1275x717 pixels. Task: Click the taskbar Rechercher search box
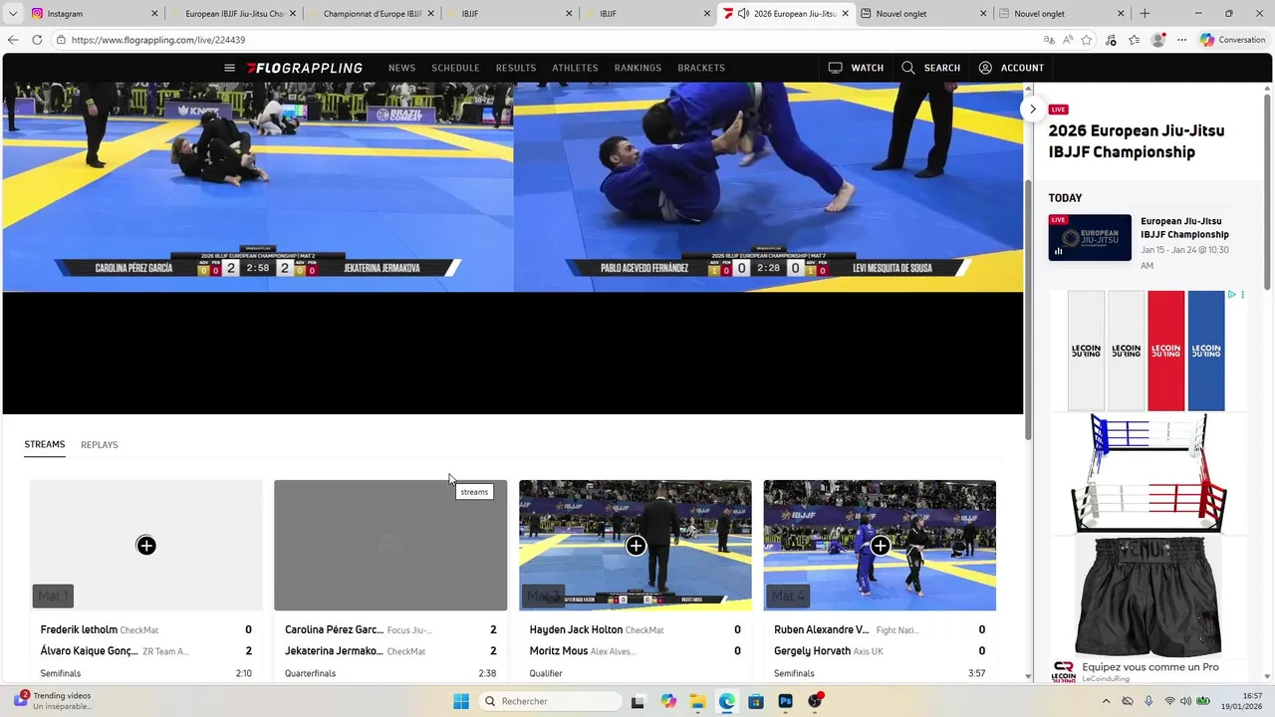(550, 701)
